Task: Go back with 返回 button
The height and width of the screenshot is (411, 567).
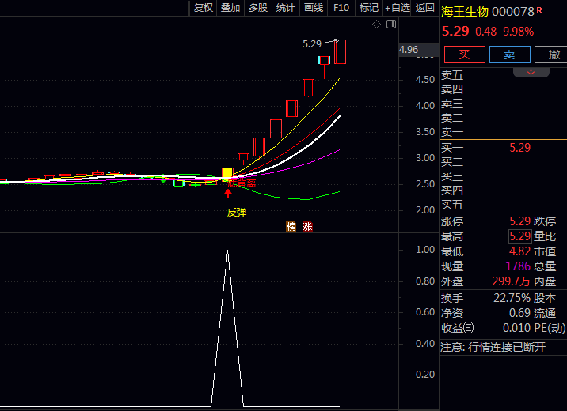Action: point(424,8)
